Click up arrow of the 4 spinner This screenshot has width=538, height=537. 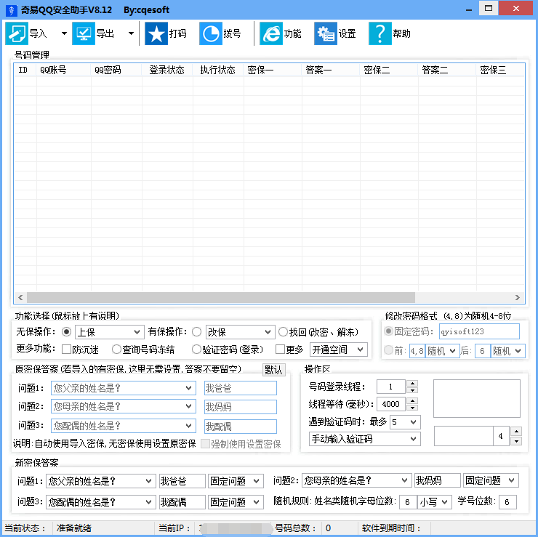pyautogui.click(x=516, y=431)
